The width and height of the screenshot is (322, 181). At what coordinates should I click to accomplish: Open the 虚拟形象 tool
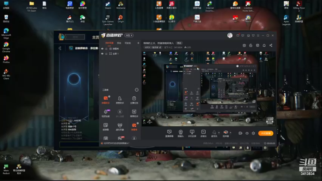tap(120, 127)
